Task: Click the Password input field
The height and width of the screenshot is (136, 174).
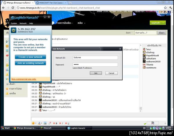Action: pyautogui.click(x=95, y=65)
